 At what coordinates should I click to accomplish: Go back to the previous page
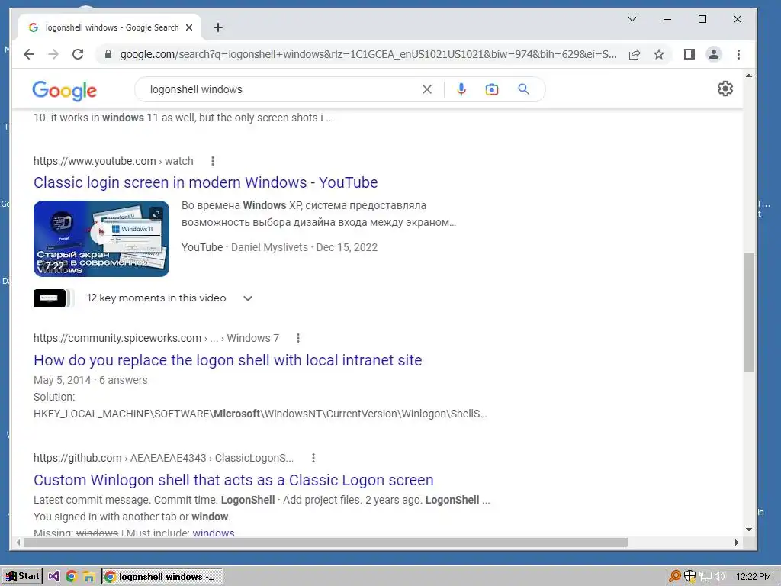(29, 54)
